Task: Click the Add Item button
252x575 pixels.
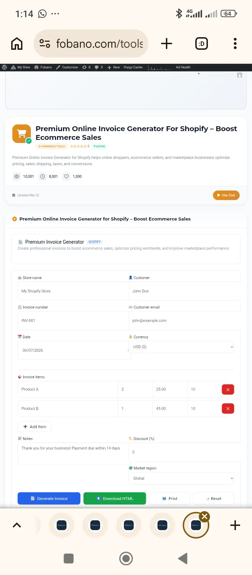Action: [x=35, y=427]
